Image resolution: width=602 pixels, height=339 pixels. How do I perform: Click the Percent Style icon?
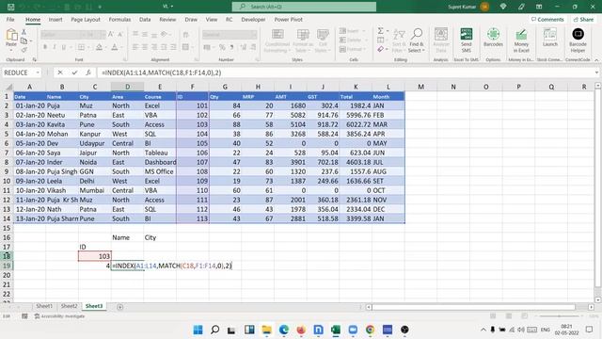click(222, 47)
